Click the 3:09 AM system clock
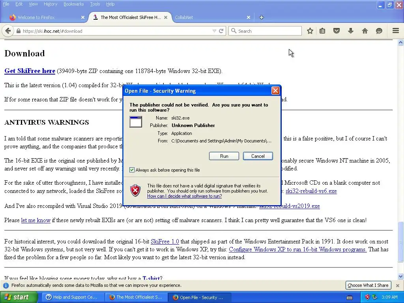 point(389,297)
